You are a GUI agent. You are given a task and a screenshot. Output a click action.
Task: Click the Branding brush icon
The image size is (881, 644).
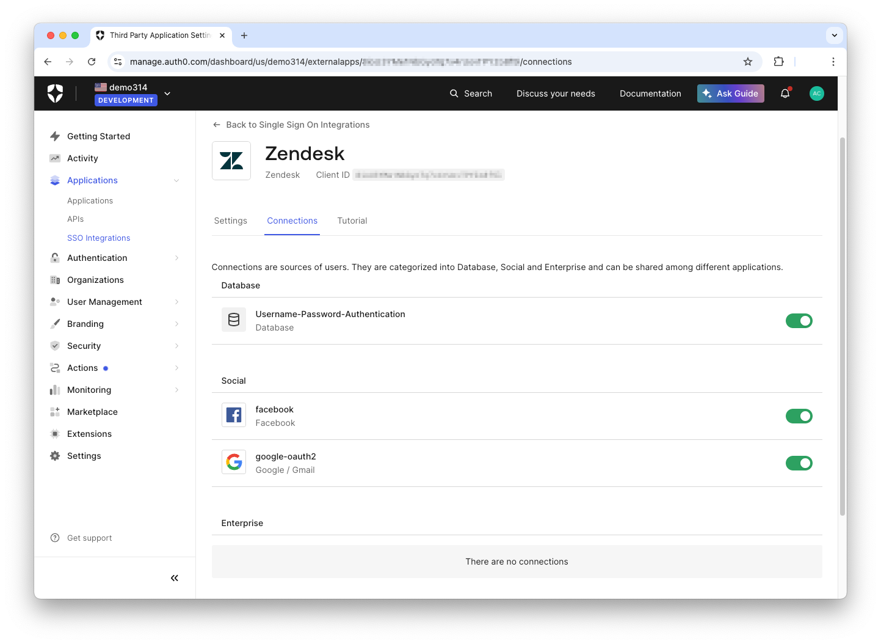point(55,324)
